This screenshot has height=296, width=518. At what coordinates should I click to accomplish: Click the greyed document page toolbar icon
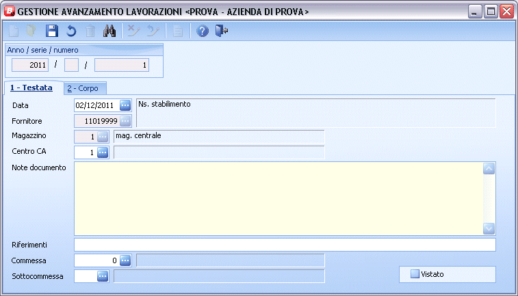click(x=178, y=31)
